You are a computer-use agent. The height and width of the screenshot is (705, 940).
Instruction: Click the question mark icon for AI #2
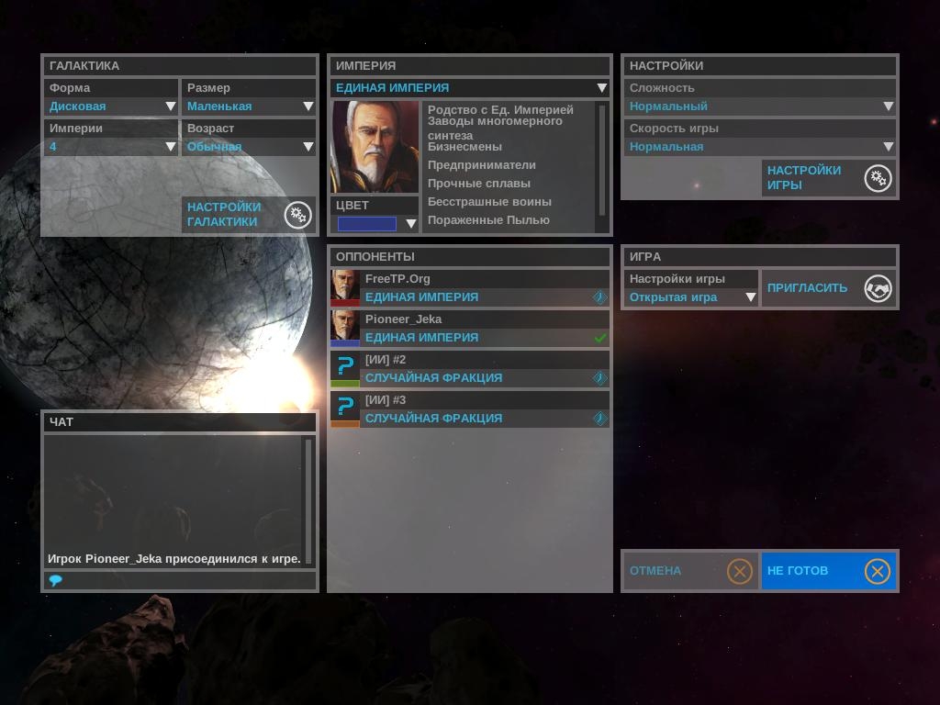(x=345, y=368)
